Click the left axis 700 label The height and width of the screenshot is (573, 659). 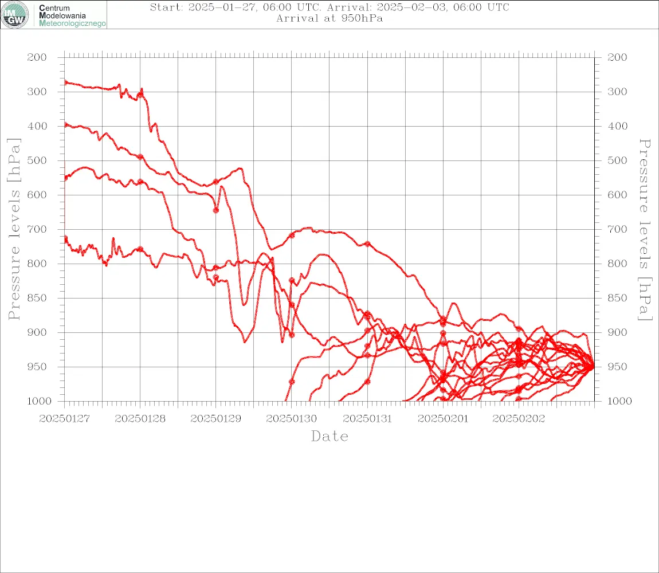[37, 230]
